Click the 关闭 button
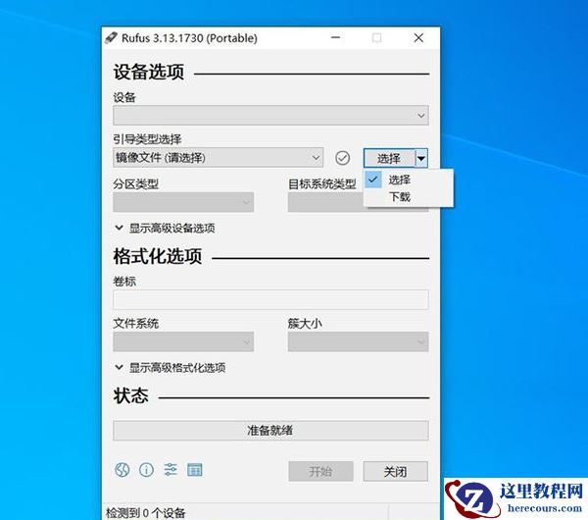 [x=395, y=471]
